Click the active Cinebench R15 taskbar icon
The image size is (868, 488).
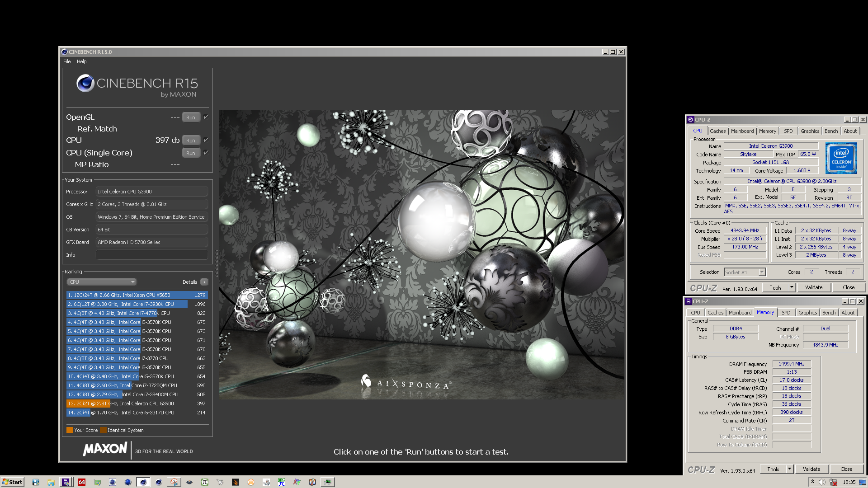[x=143, y=482]
